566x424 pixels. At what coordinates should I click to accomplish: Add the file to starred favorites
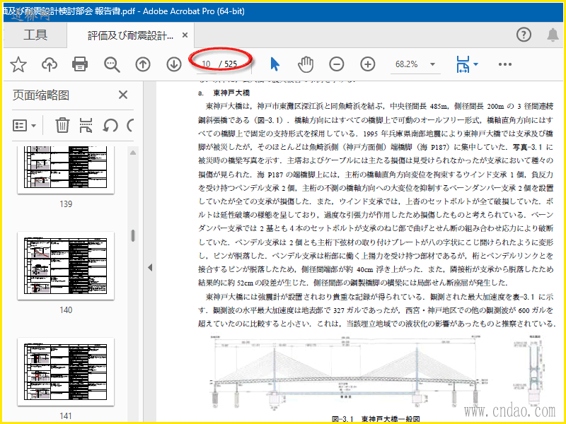tap(18, 64)
